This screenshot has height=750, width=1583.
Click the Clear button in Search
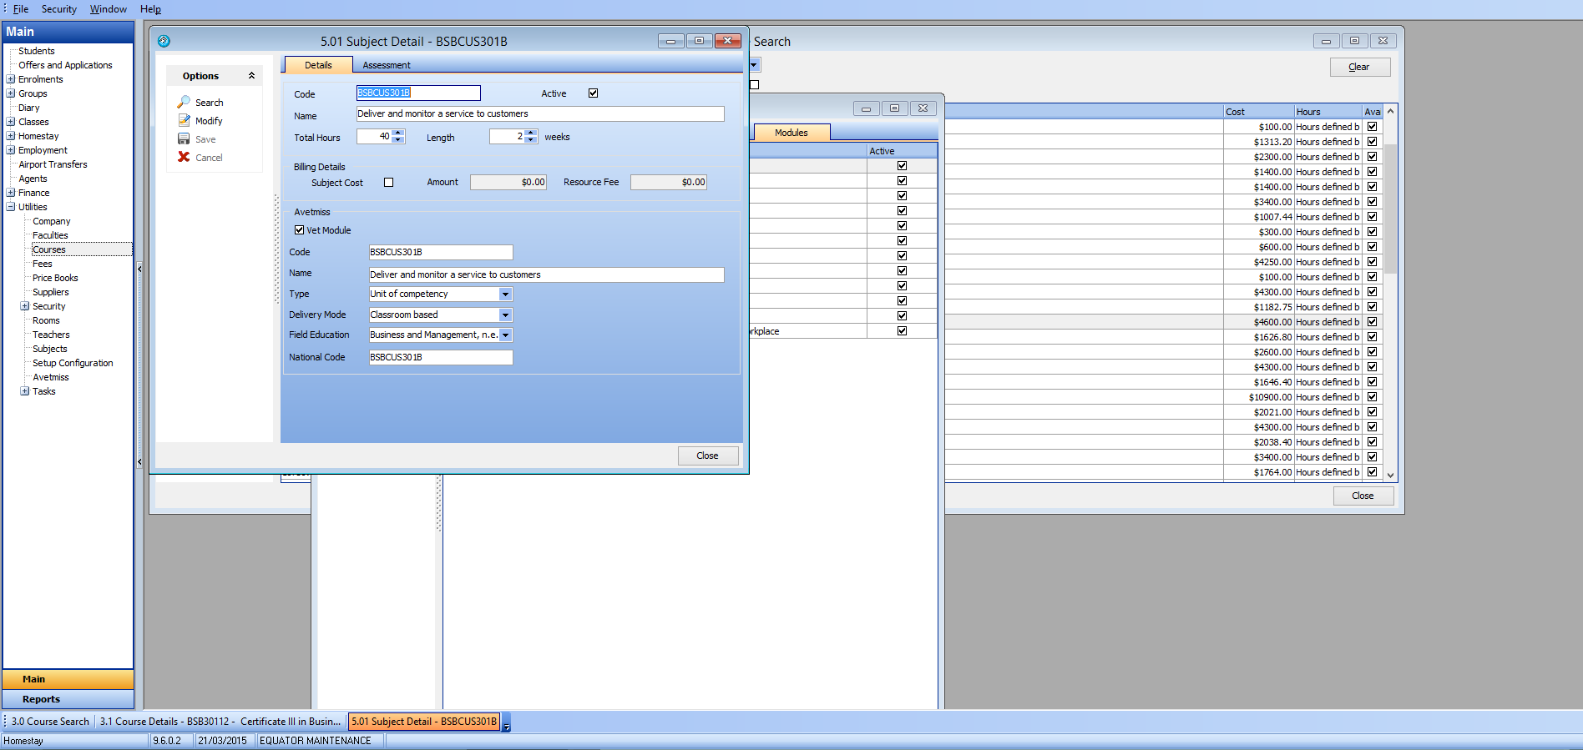click(1359, 67)
